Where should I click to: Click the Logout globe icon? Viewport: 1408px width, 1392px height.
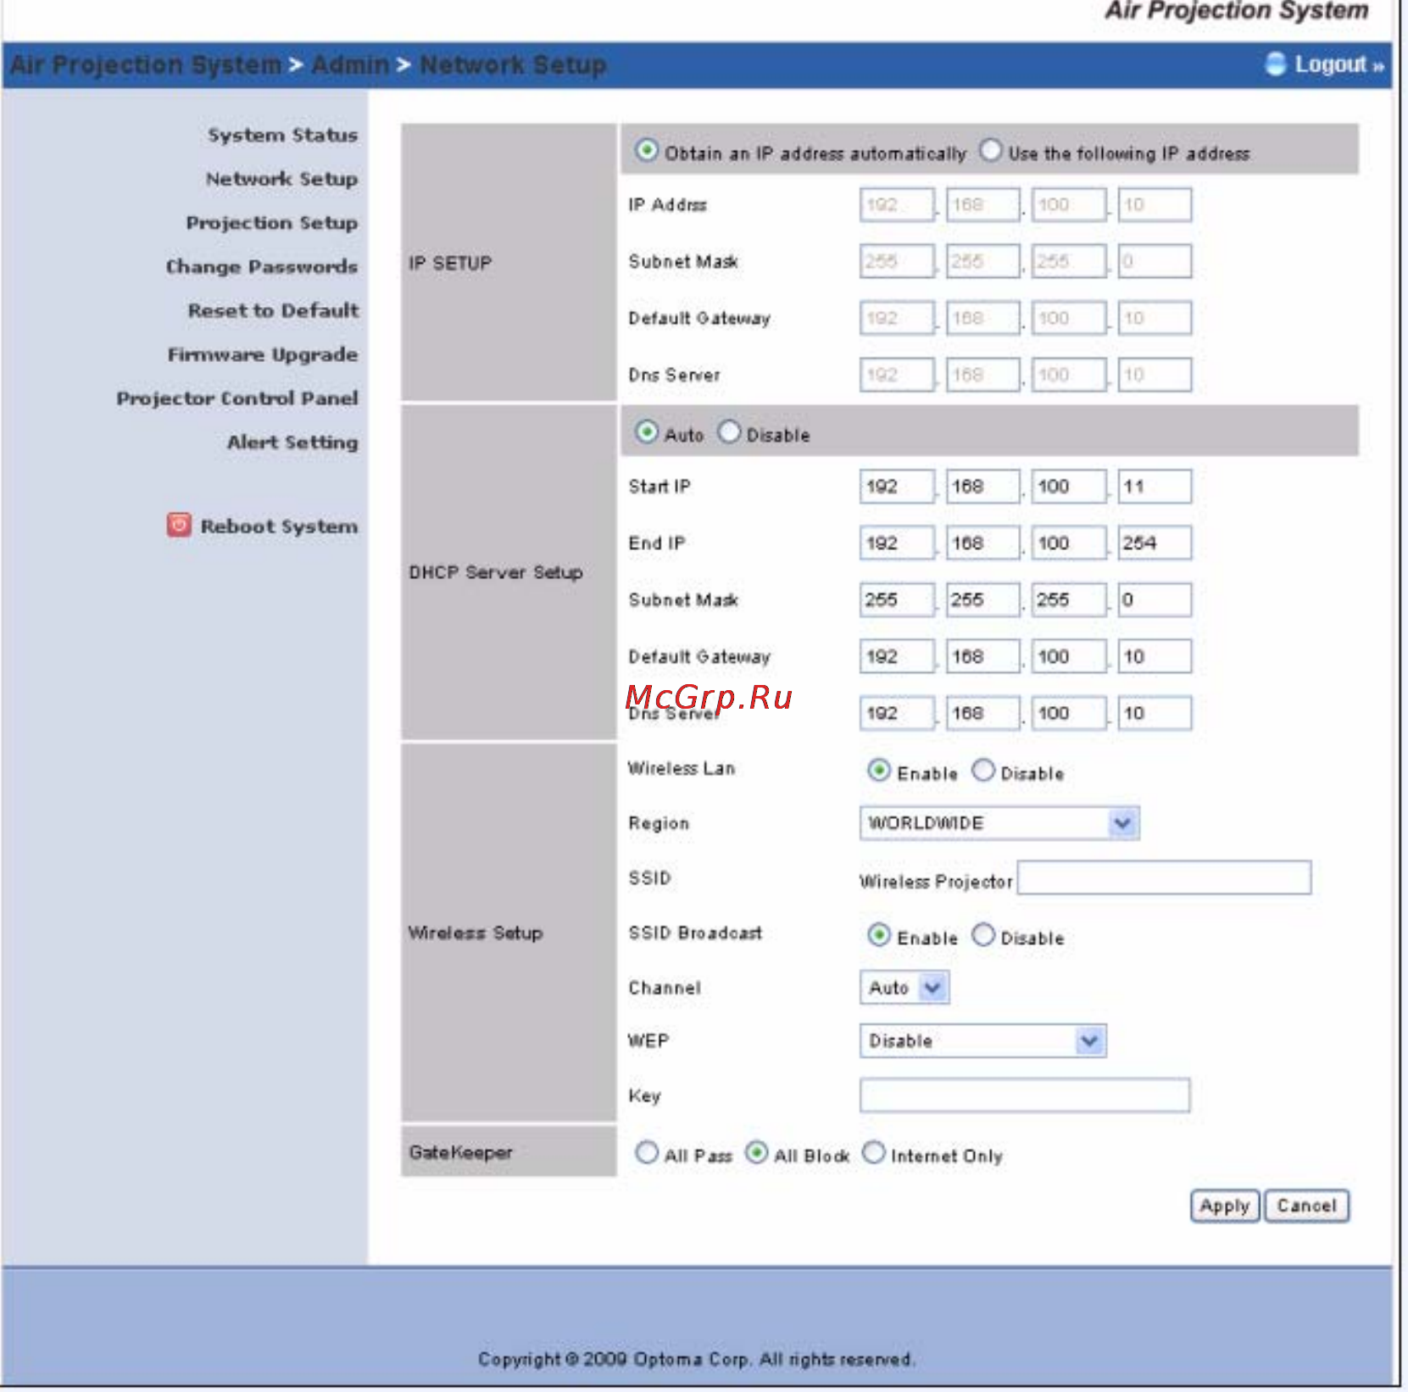tap(1276, 64)
